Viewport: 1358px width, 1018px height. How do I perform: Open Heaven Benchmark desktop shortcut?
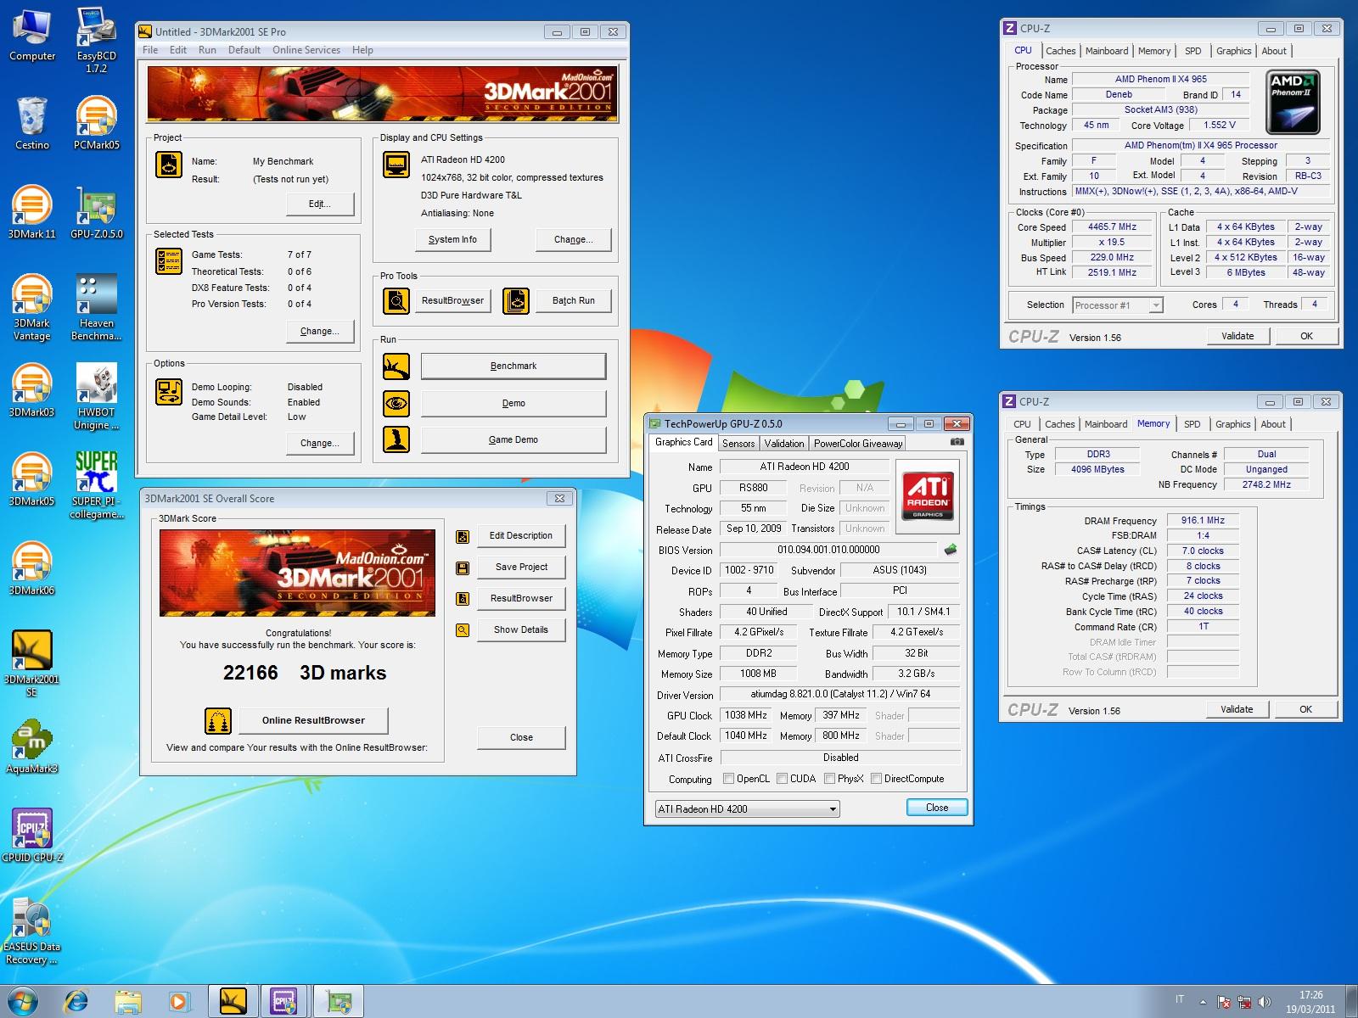coord(96,307)
